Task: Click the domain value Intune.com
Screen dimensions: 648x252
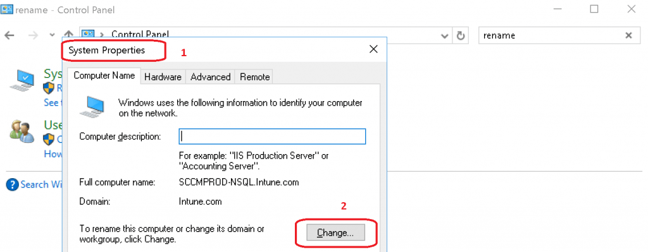Action: click(x=200, y=201)
